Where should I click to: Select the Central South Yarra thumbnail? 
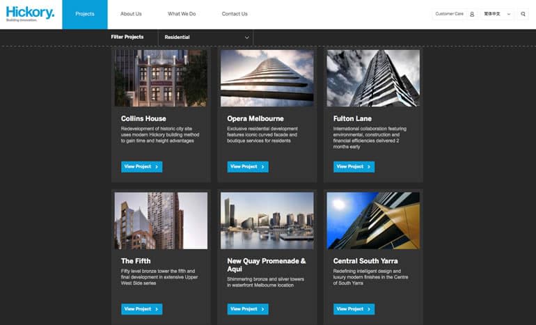[x=373, y=221]
